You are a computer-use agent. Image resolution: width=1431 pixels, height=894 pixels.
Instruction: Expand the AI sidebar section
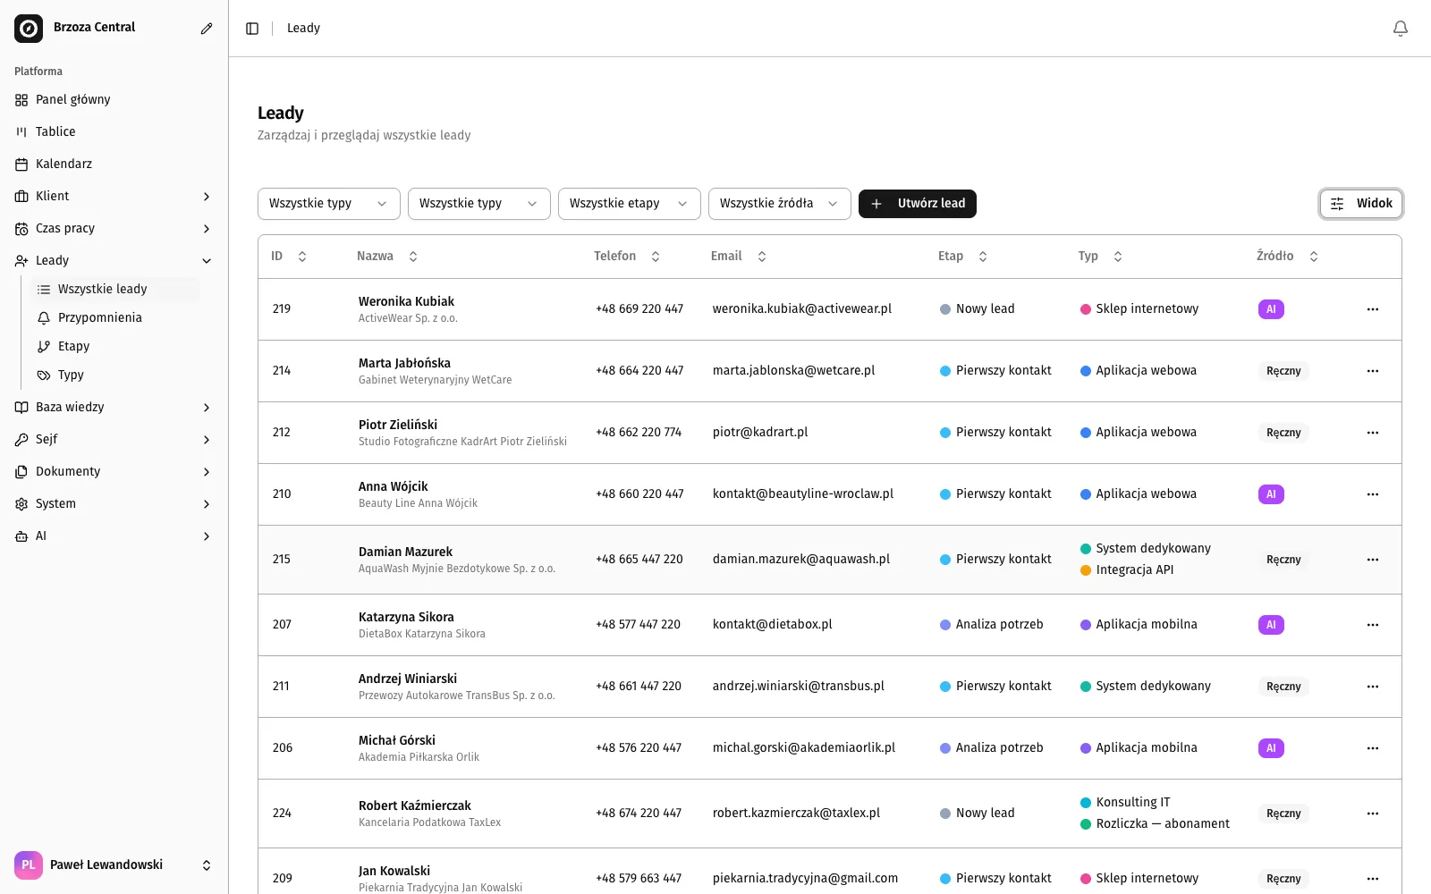coord(114,536)
